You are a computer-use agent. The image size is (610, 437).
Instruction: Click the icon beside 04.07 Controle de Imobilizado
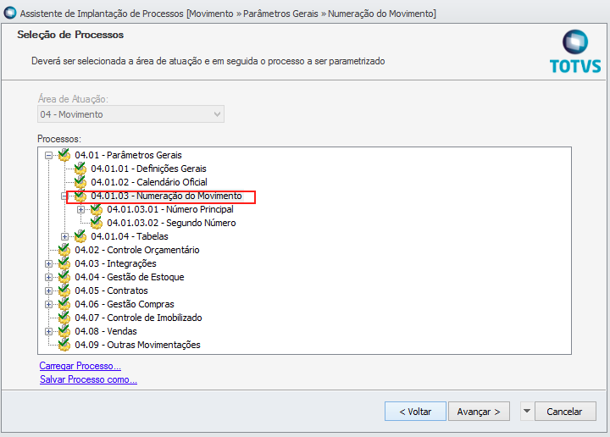(x=64, y=318)
